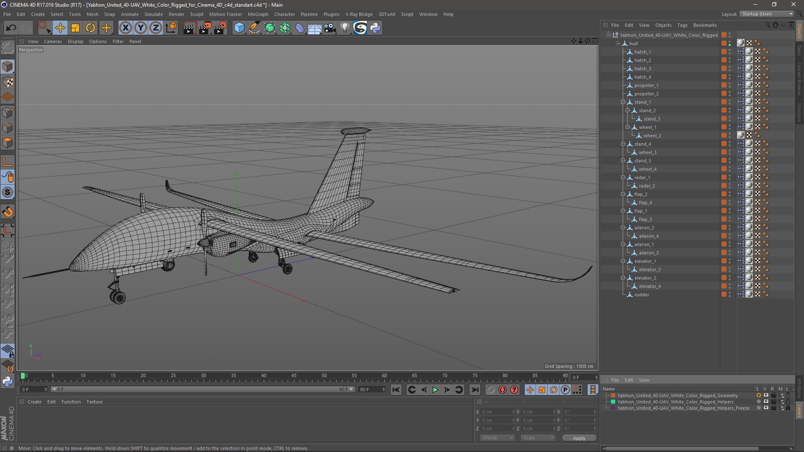Select the Scale tool in top toolbar

tap(75, 28)
